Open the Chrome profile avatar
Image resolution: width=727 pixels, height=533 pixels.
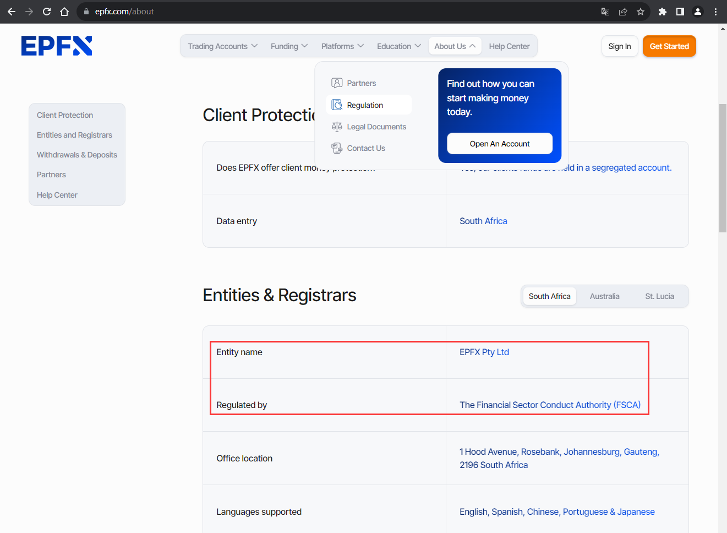[x=698, y=12]
